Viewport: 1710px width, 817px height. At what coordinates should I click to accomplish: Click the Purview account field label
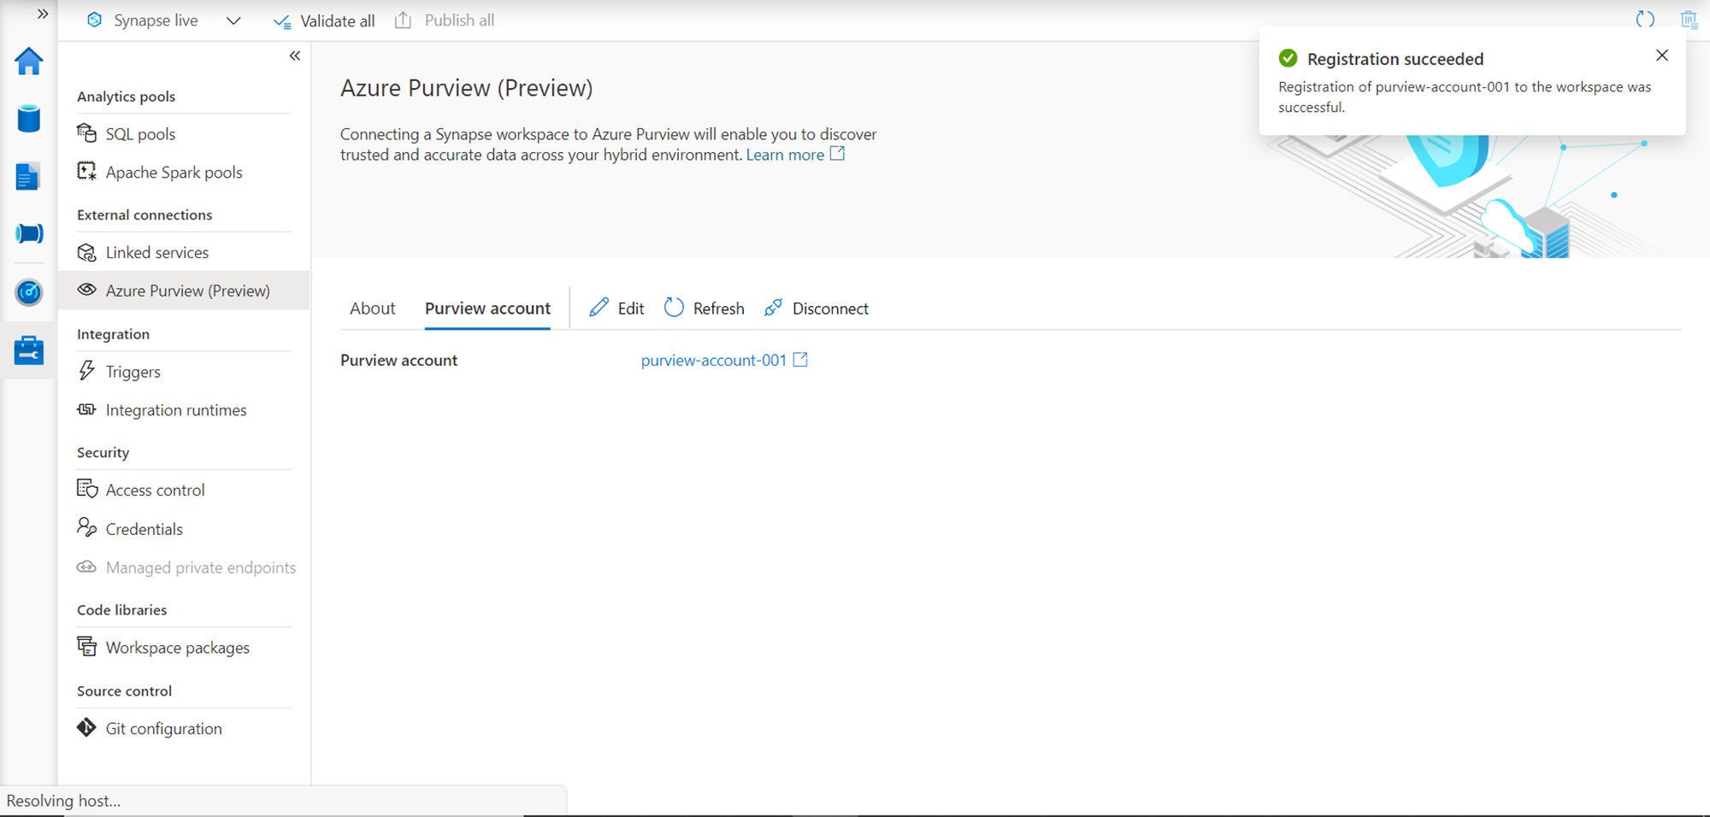398,361
